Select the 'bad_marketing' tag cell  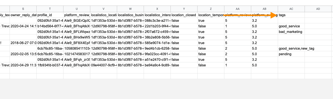(x=291, y=32)
